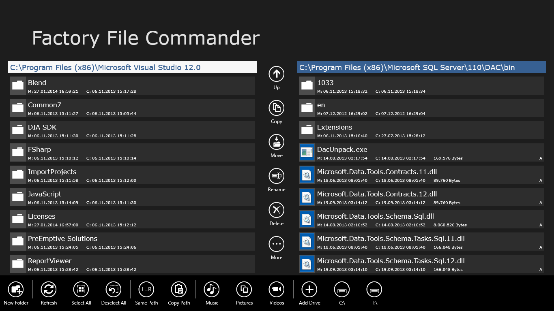The image size is (554, 311).
Task: Open the More options icon
Action: [x=277, y=244]
